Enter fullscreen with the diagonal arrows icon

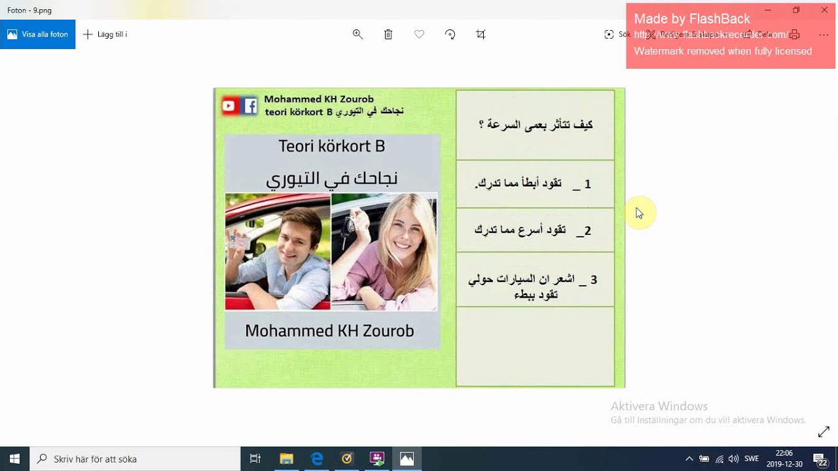(824, 432)
